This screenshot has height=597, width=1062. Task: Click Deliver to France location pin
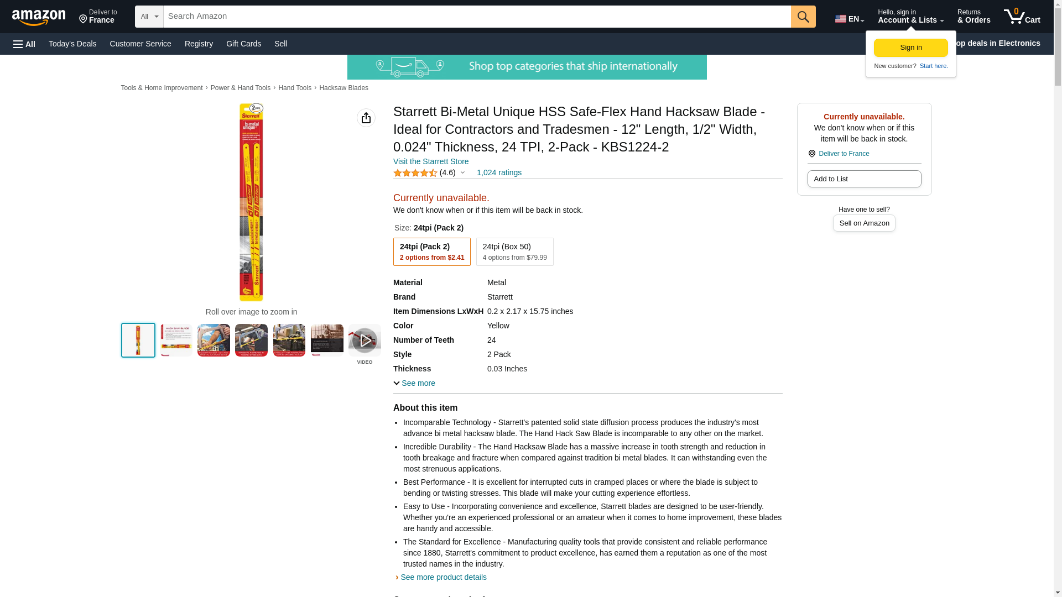click(811, 154)
